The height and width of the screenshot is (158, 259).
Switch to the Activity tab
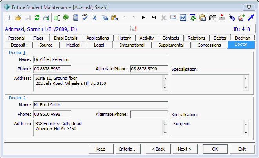[147, 38]
